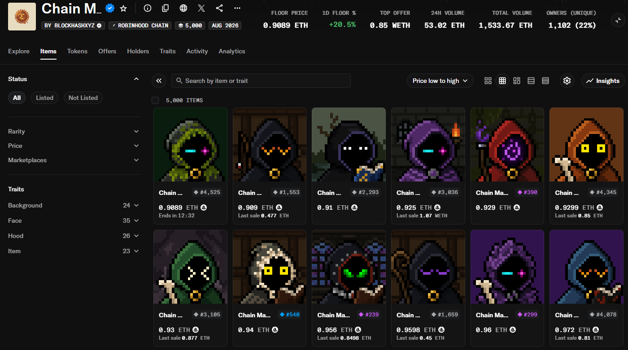This screenshot has height=350, width=628.
Task: Open the collection website globe icon
Action: point(183,8)
